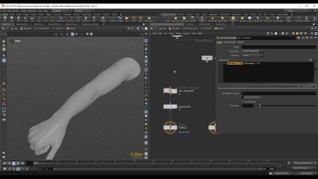Select the Spray Paint shelf tool
This screenshot has height=179, width=318.
(x=86, y=19)
